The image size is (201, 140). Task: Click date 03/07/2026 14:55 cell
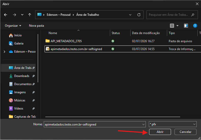point(143,49)
